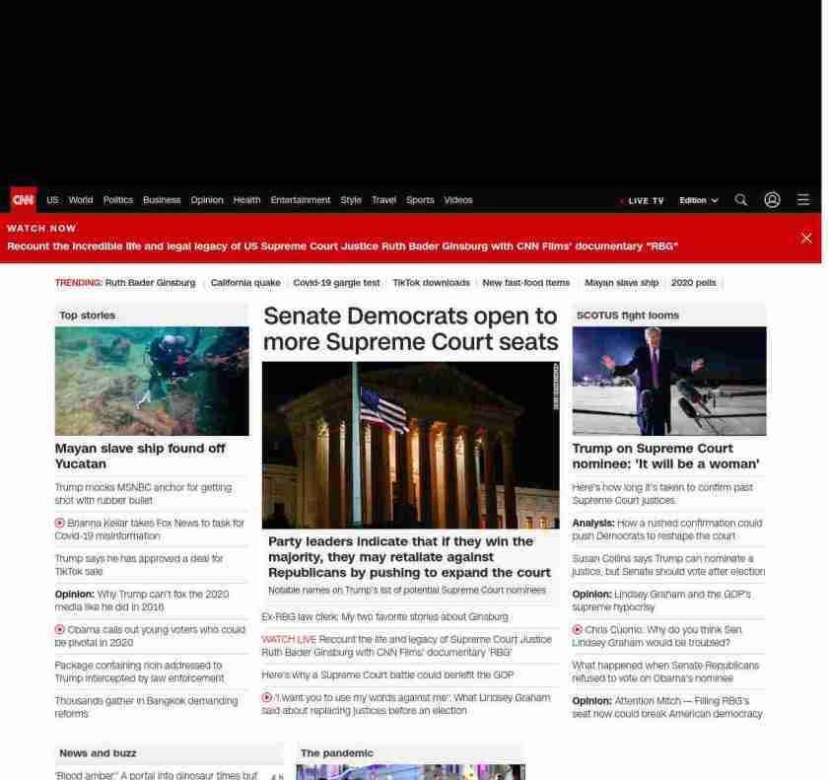Viewport: 828px width, 780px height.
Task: Close the Watch Now red banner
Action: pyautogui.click(x=805, y=238)
